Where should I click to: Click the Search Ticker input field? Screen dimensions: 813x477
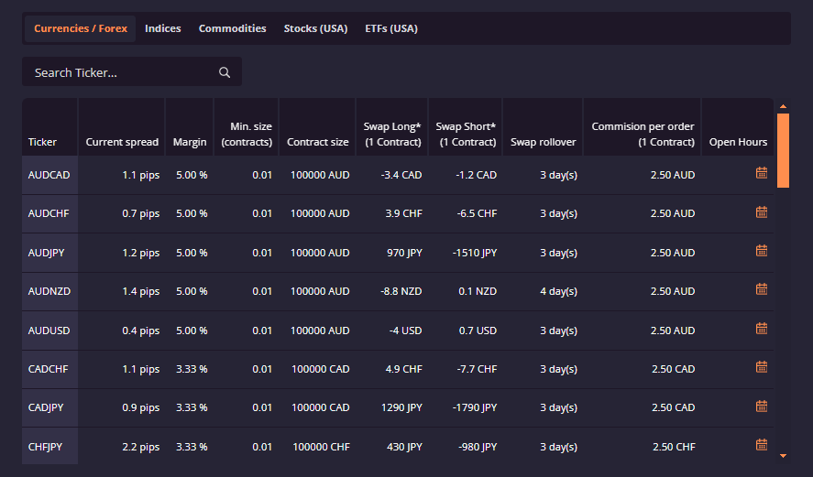pos(119,73)
